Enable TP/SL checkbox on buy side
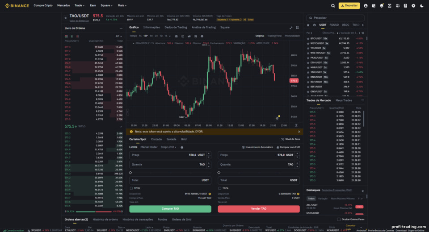Image resolution: width=429 pixels, height=232 pixels. 131,188
